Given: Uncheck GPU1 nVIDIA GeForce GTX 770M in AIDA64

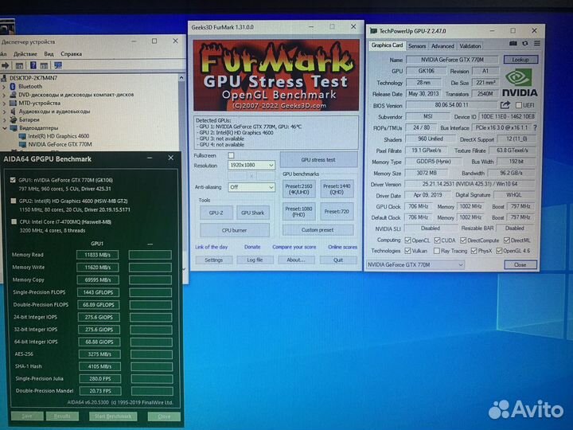Looking at the screenshot, I should [x=14, y=180].
